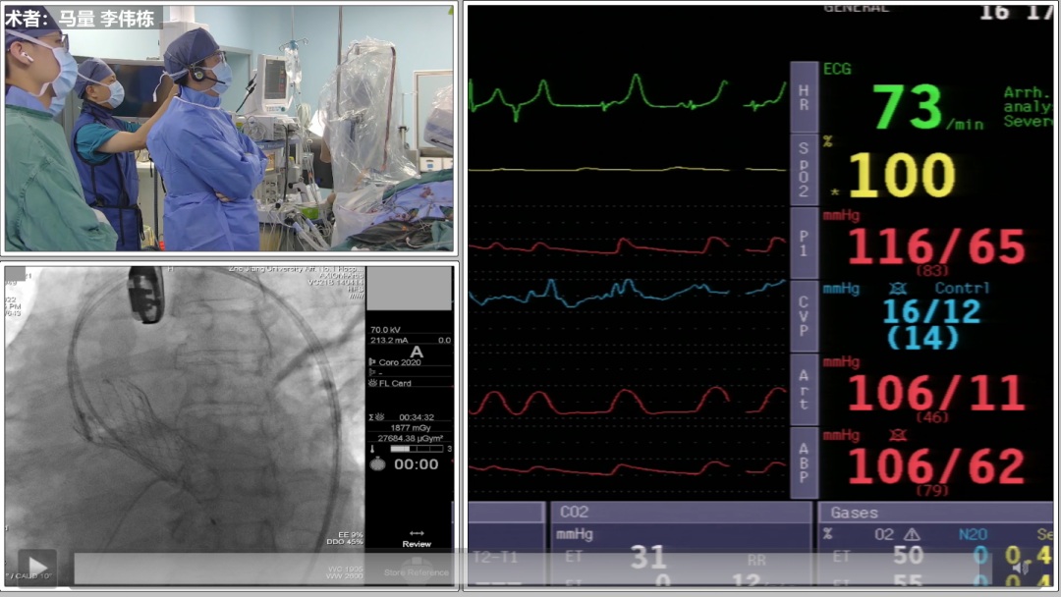Click the Store Reference button
The width and height of the screenshot is (1061, 597).
(417, 570)
